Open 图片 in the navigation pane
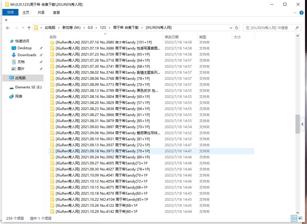 [21, 69]
